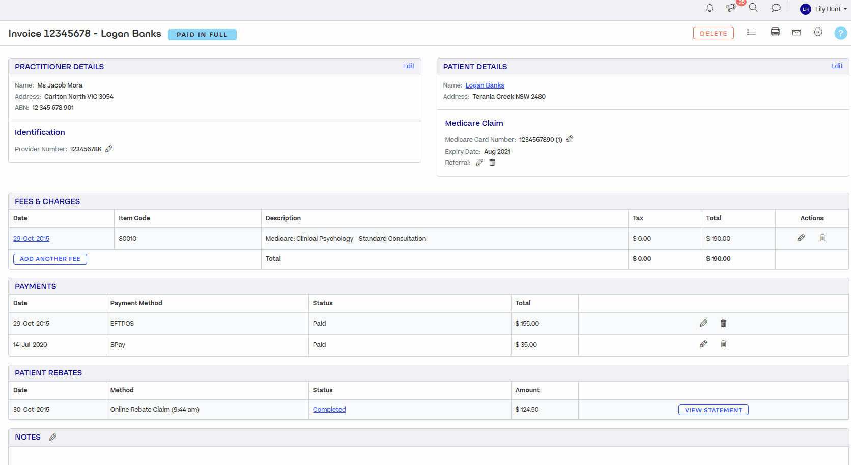
Task: Open the Logan Banks patient link
Action: point(485,85)
